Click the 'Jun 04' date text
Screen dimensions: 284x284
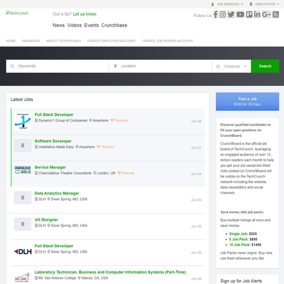point(196,174)
